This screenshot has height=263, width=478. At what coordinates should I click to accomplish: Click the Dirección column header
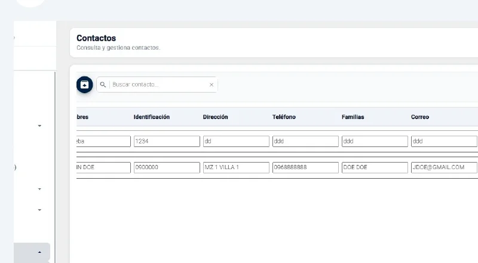coord(215,117)
